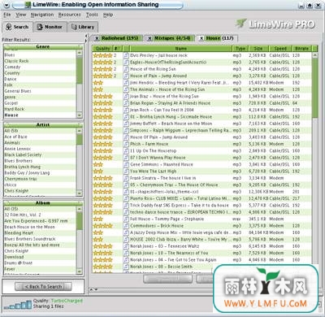Click the Album list scrollbar down arrow

(x=80, y=271)
